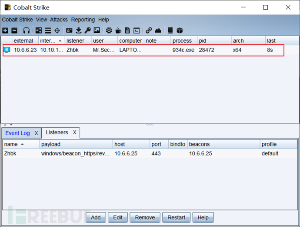The image size is (300, 227).
Task: Open the Reporting menu
Action: coord(83,20)
